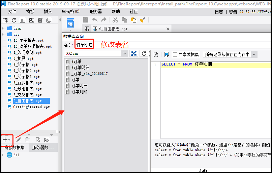Open data connection settings wrench icon
272x173 pixels.
[x=134, y=53]
